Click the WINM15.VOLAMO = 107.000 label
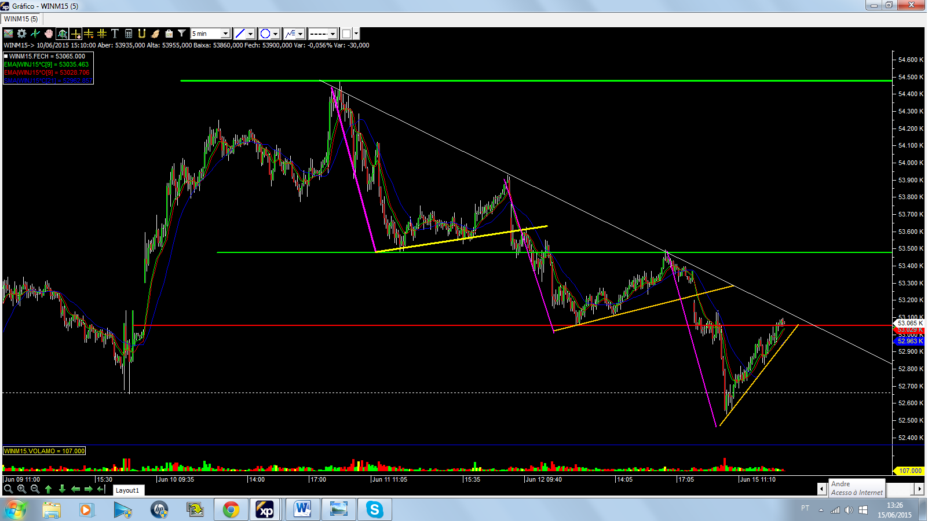Screen dimensions: 928x521 pos(44,451)
